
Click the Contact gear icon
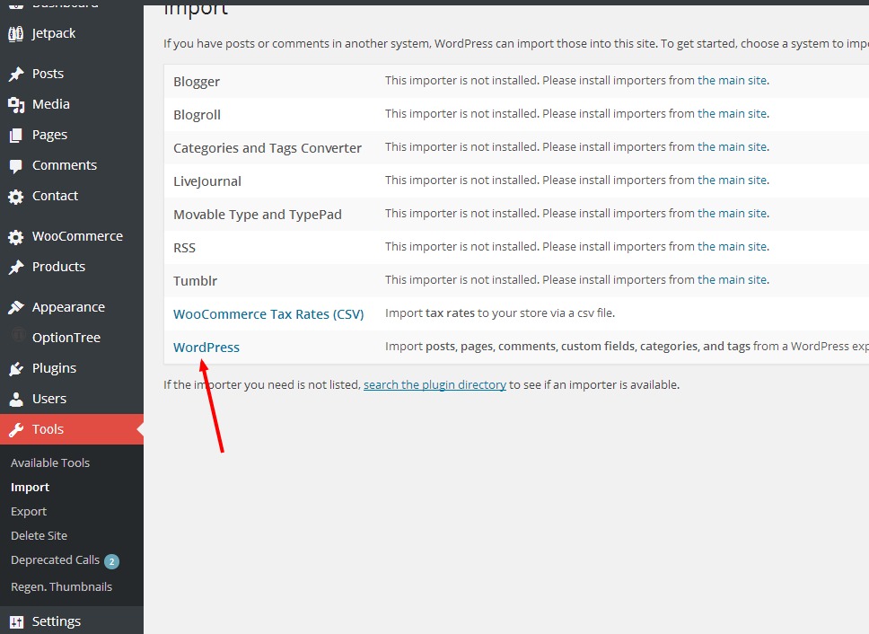[16, 196]
